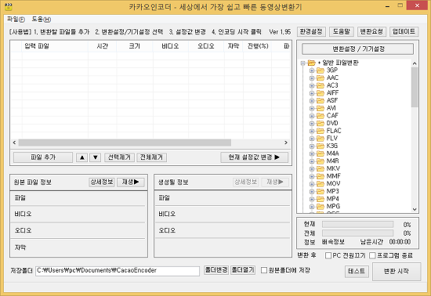Viewport: 431px width, 296px height.
Task: Check 원본폴더에 저장 option
Action: tap(264, 270)
